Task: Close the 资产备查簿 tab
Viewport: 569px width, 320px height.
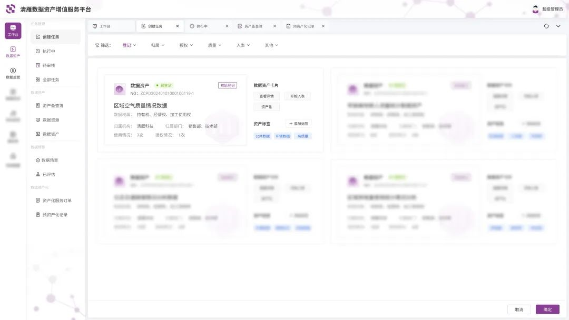Action: (x=274, y=26)
